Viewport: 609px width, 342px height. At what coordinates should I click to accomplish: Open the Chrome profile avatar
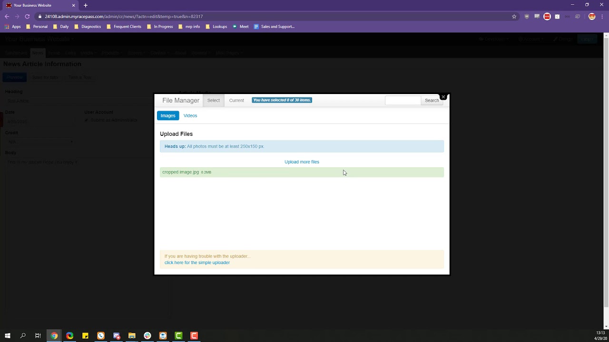[x=592, y=16]
